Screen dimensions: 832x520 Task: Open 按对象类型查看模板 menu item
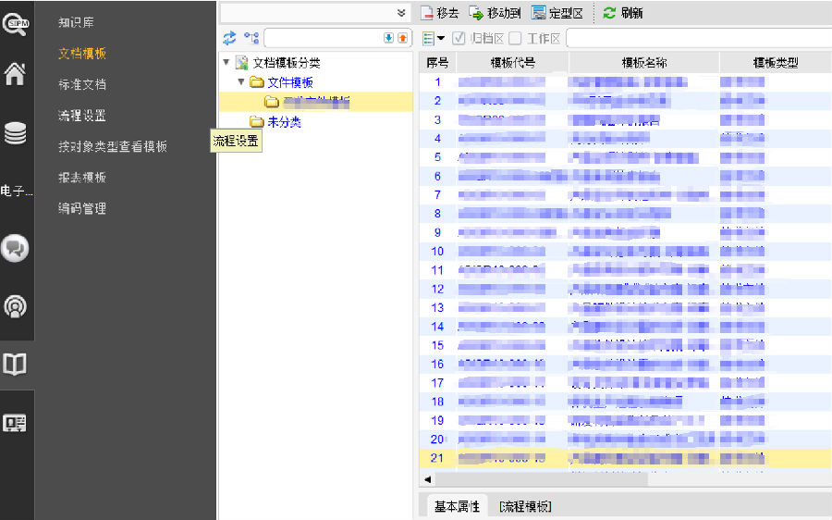[113, 146]
